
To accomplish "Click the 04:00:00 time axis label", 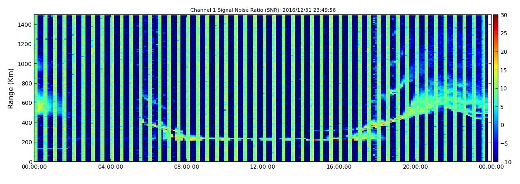I will [x=110, y=167].
